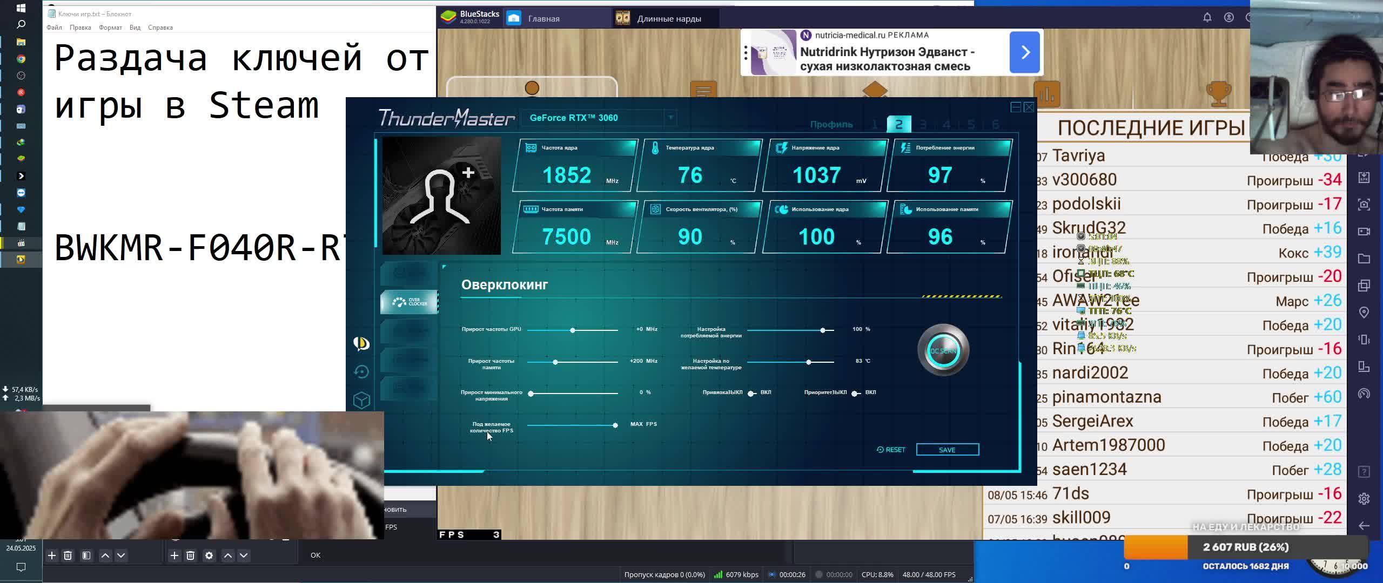Screen dimensions: 1383x583
Task: Click RESET overclocking settings
Action: tap(891, 450)
